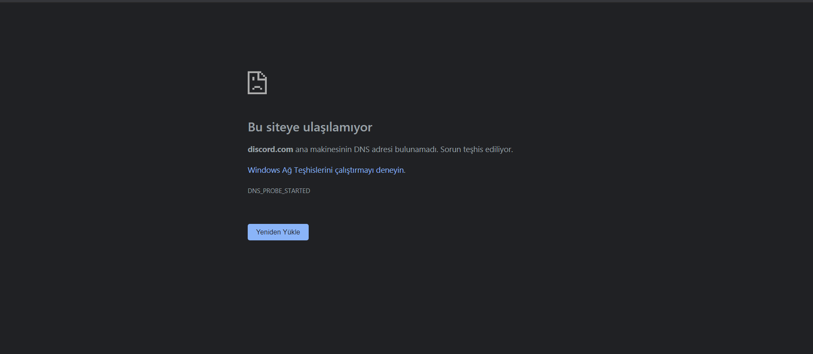
Task: Click the sad page error icon
Action: pos(257,83)
